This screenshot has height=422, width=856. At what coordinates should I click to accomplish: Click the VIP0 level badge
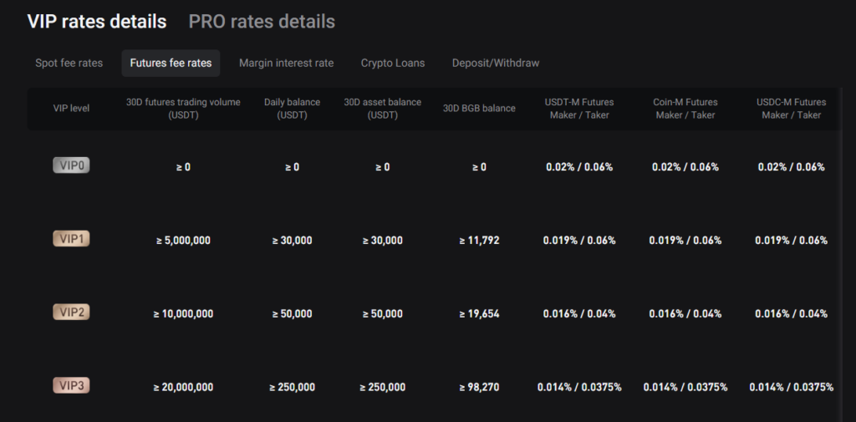point(71,165)
